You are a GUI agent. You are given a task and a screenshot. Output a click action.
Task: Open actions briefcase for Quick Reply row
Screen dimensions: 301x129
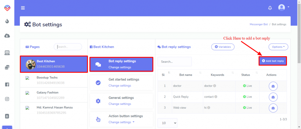(273, 97)
